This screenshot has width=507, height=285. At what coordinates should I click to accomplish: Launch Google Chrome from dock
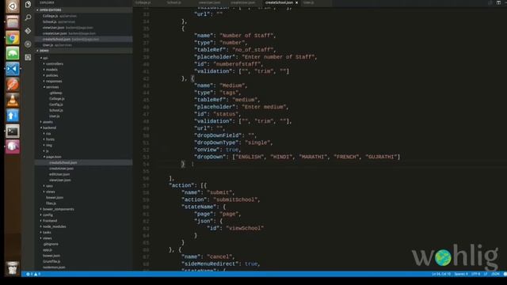pyautogui.click(x=13, y=38)
